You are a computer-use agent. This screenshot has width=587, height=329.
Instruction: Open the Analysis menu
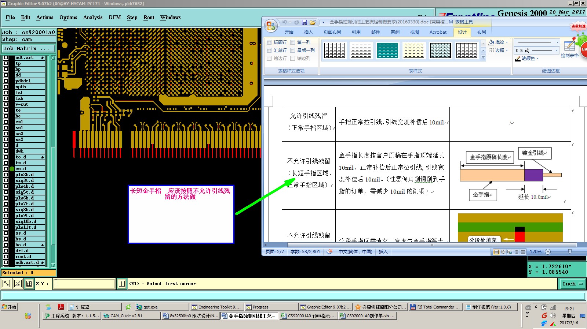point(93,17)
